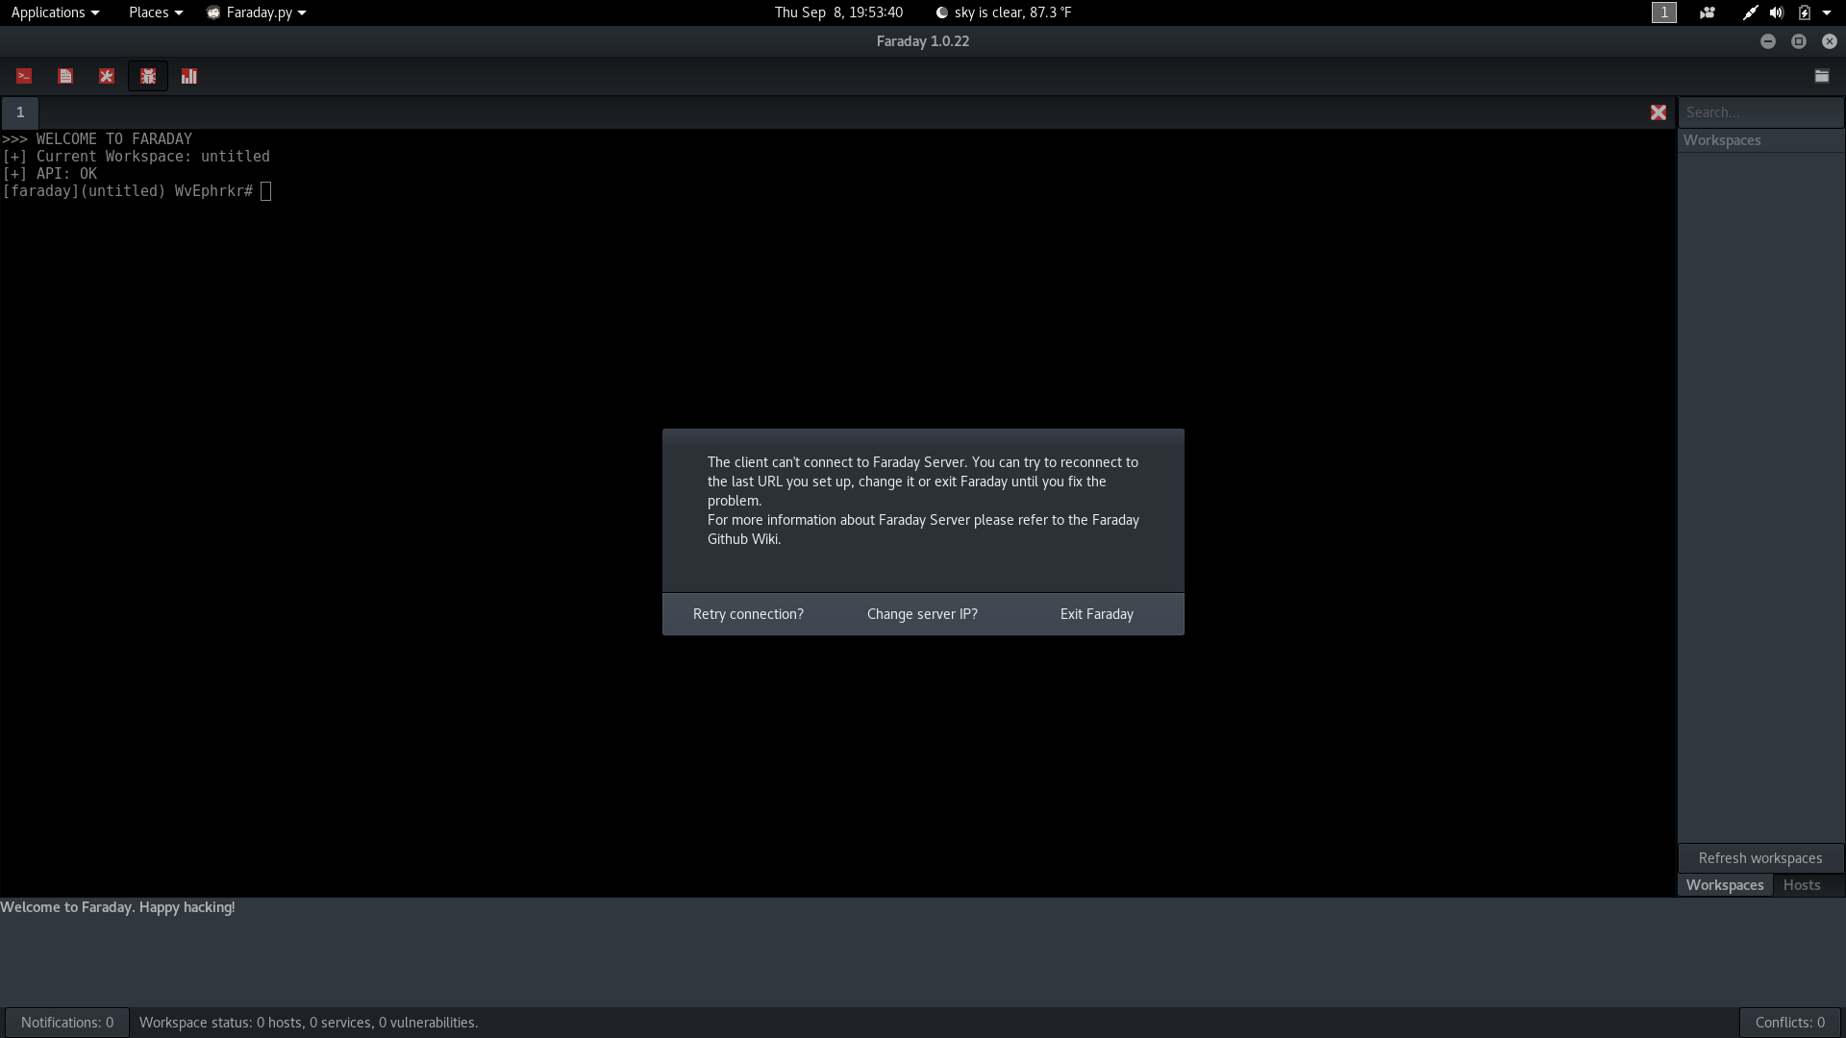Close terminal tab with the red X icon
The width and height of the screenshot is (1846, 1038).
click(x=1659, y=112)
